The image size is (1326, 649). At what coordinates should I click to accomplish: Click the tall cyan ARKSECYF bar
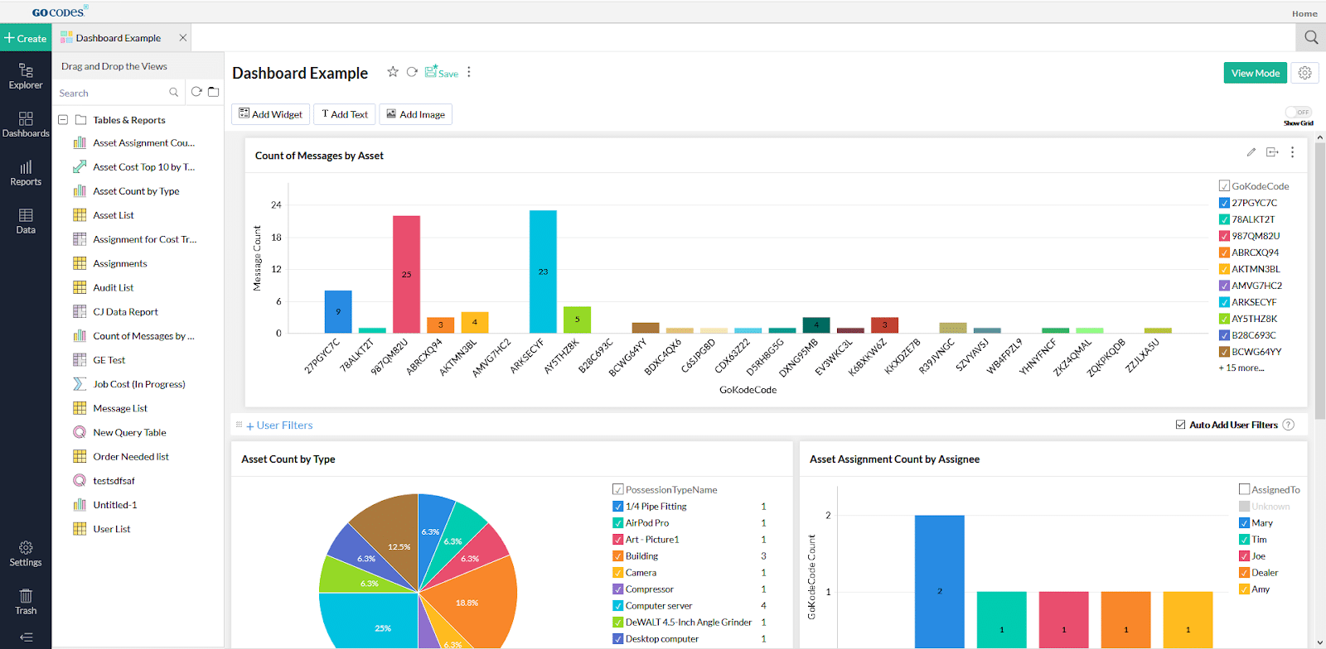coord(543,272)
